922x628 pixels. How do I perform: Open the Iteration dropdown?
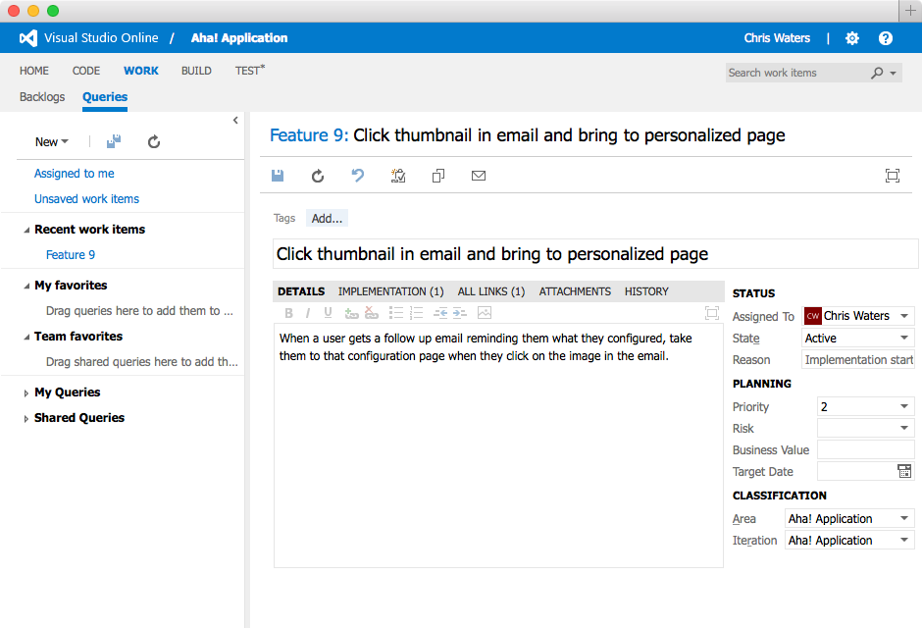[904, 540]
